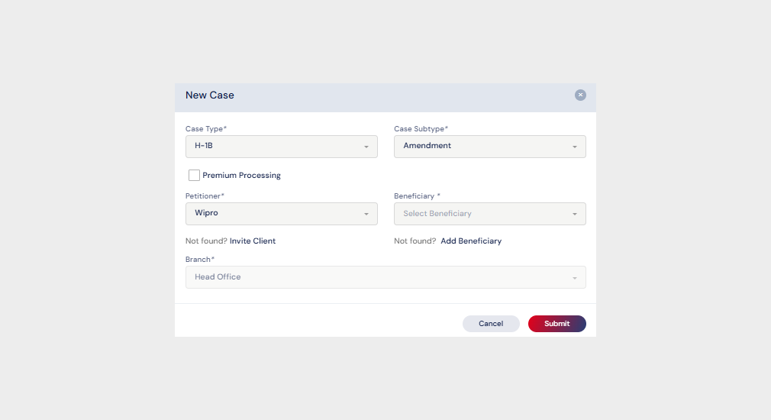The width and height of the screenshot is (771, 420).
Task: Click the Amendment value in Case Subtype
Action: [x=427, y=146]
